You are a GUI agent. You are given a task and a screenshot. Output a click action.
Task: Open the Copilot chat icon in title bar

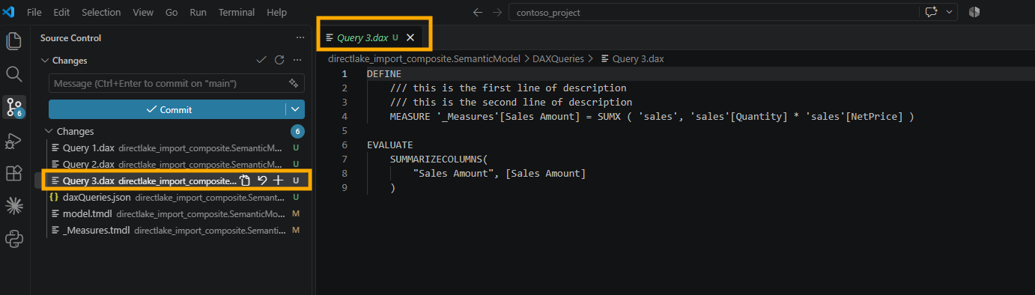(932, 12)
